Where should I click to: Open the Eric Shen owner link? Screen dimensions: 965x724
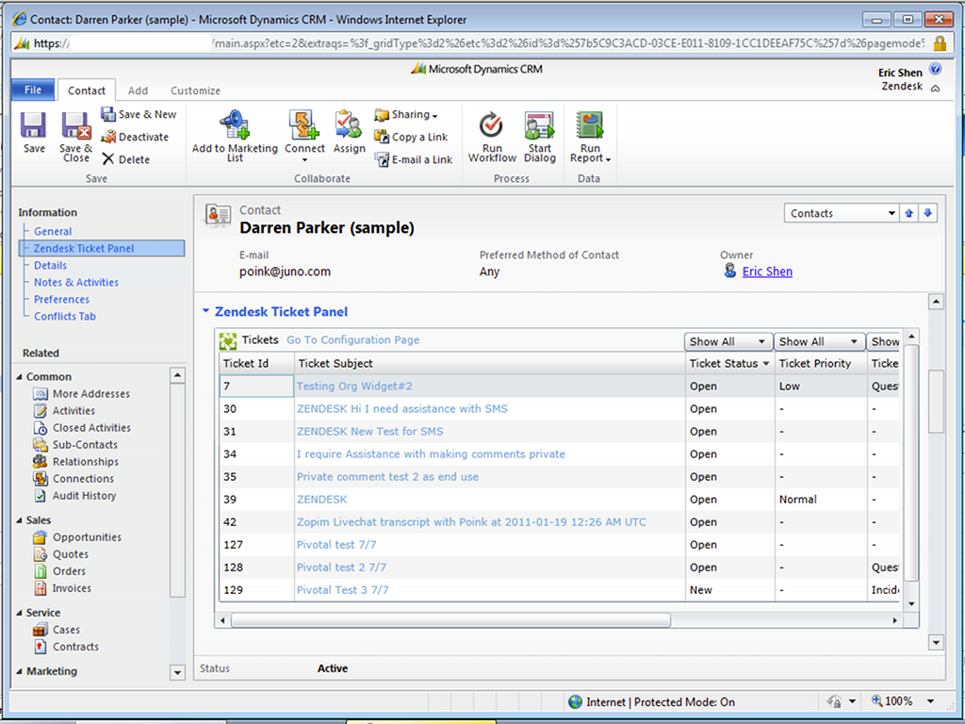tap(767, 271)
